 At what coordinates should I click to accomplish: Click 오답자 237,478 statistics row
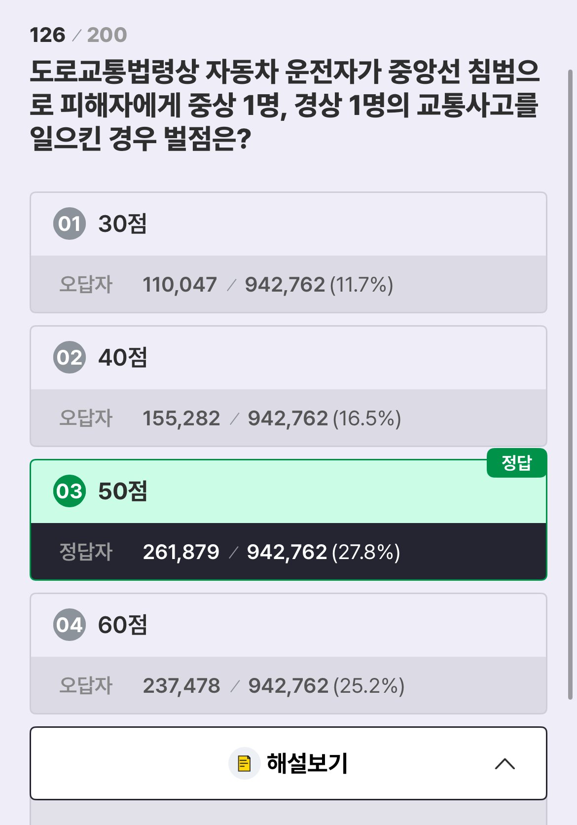pyautogui.click(x=288, y=685)
